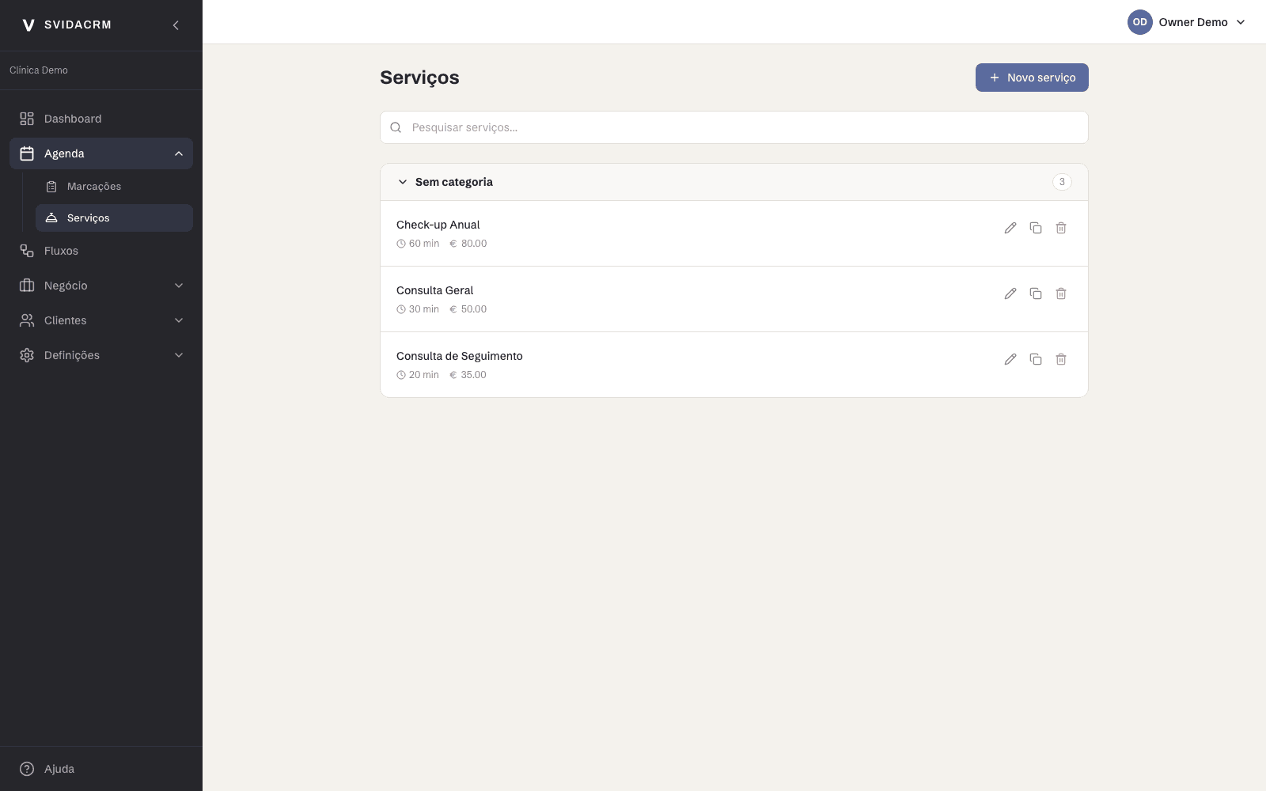Expand the Definições menu section
This screenshot has width=1266, height=791.
tap(101, 355)
